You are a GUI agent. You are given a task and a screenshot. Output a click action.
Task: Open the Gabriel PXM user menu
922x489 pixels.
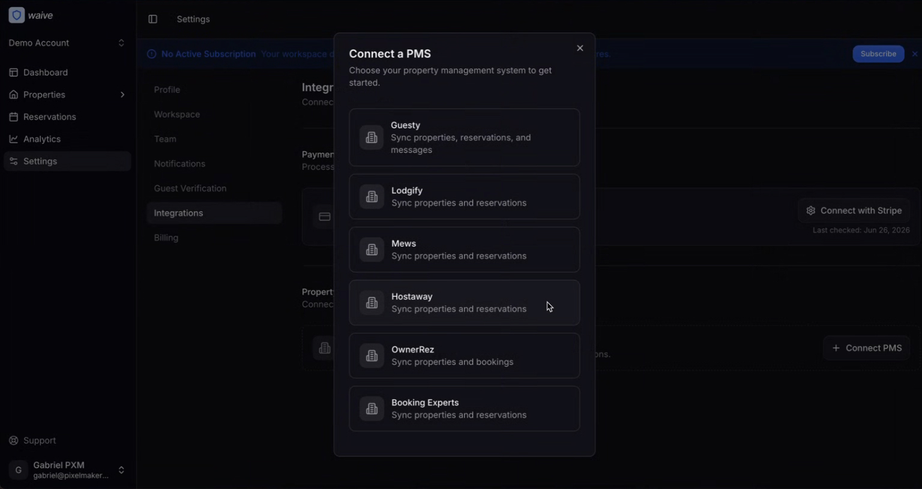pos(67,470)
